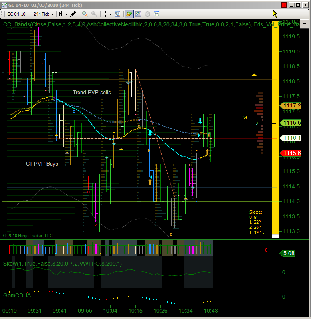Image resolution: width=311 pixels, height=319 pixels.
Task: Click the yellow vertical bar beside price axis
Action: 275,128
